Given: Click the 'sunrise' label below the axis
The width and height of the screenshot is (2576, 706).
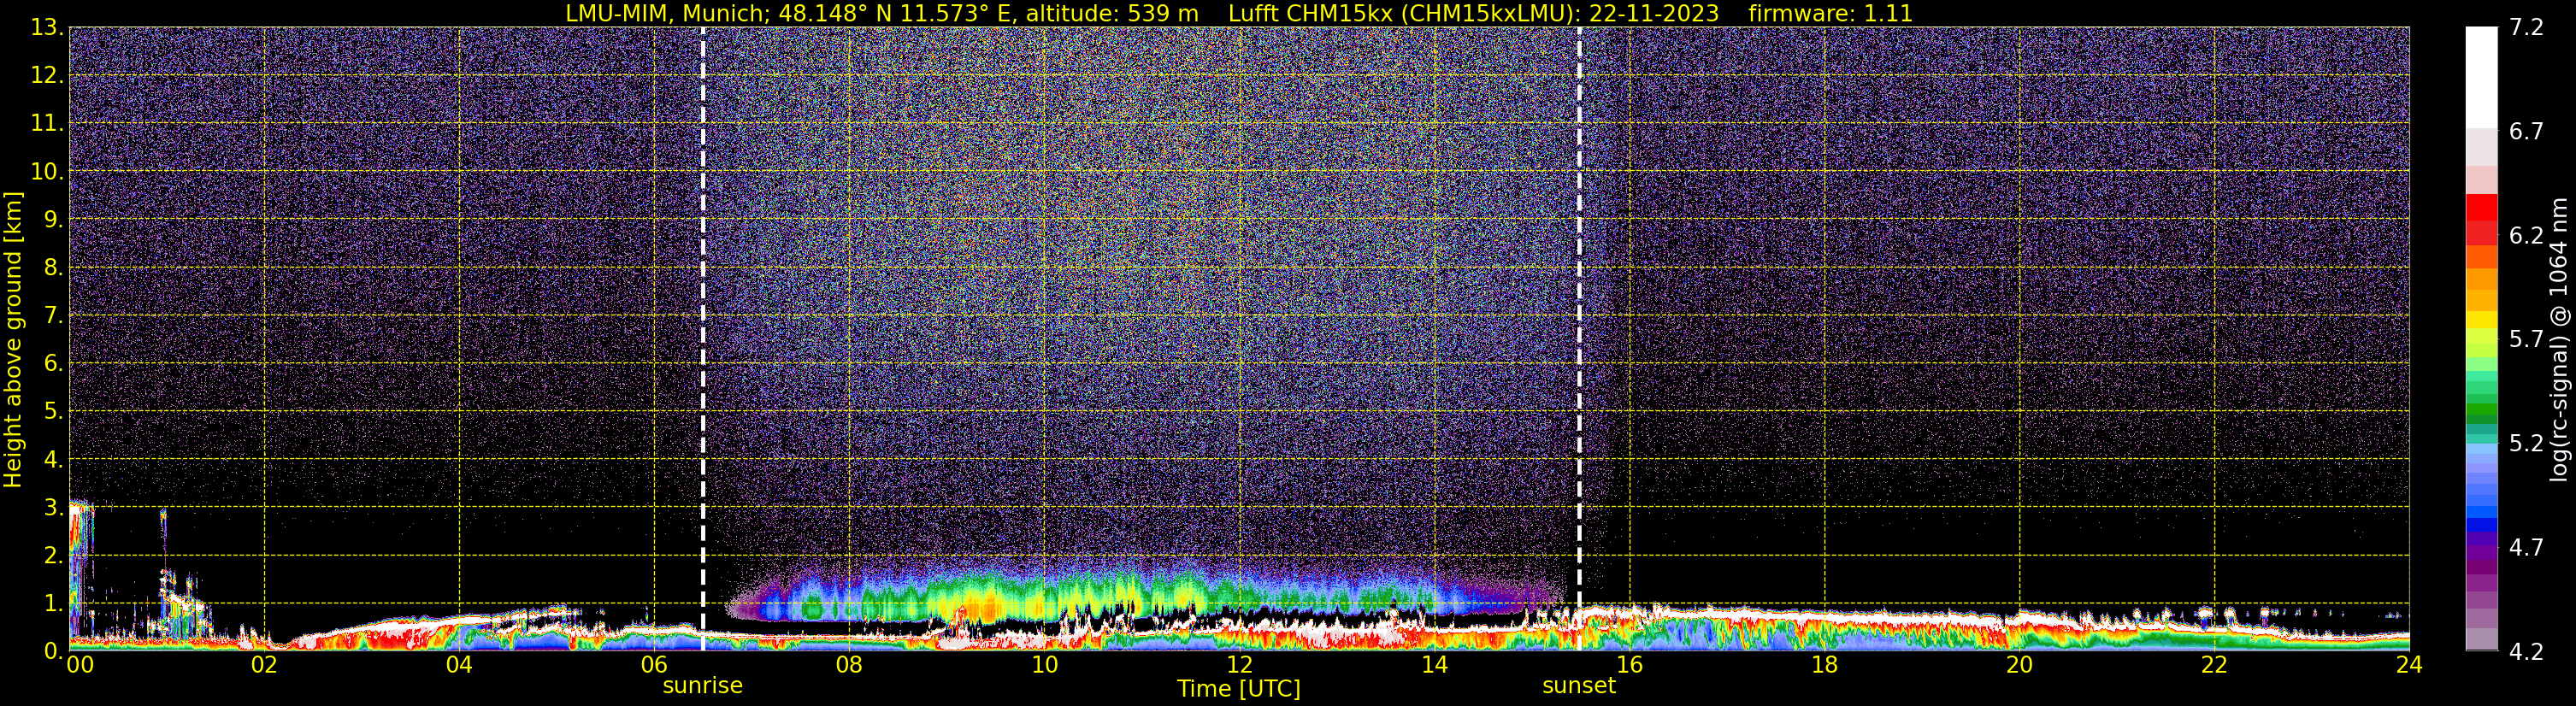Looking at the screenshot, I should coord(703,686).
